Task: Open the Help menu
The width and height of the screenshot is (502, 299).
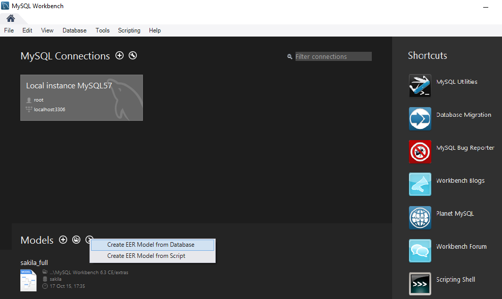Action: click(x=155, y=30)
